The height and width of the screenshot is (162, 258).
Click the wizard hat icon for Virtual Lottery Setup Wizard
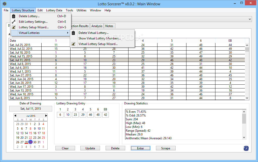coord(73,44)
